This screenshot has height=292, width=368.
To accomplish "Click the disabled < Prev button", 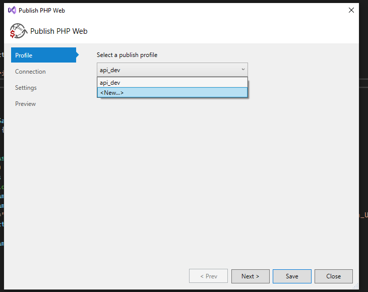I will (208, 276).
